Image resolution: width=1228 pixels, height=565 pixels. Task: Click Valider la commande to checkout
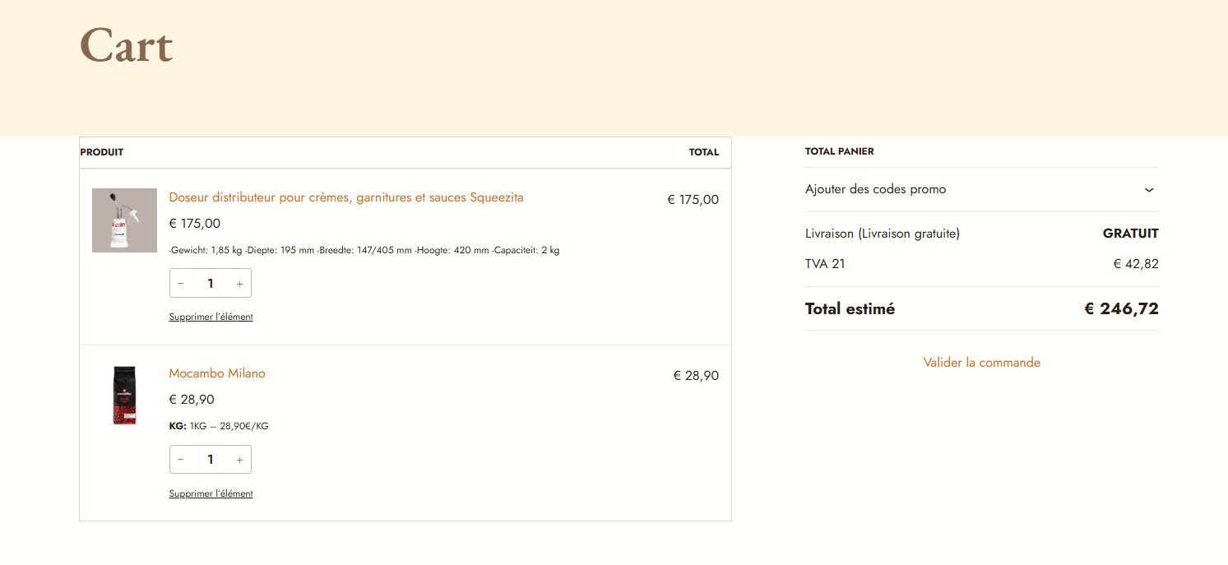(x=981, y=363)
